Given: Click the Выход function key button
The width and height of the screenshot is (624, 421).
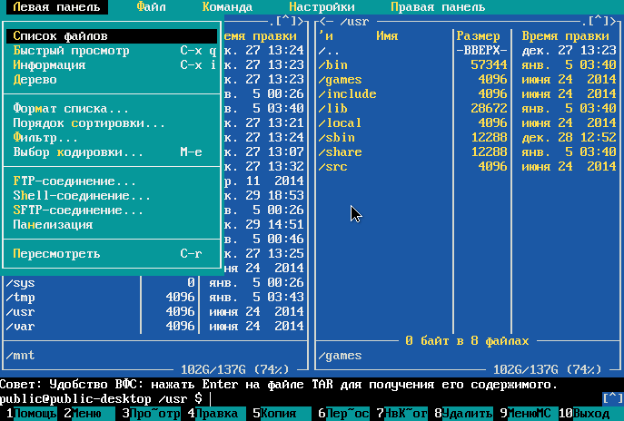Looking at the screenshot, I should coord(592,414).
